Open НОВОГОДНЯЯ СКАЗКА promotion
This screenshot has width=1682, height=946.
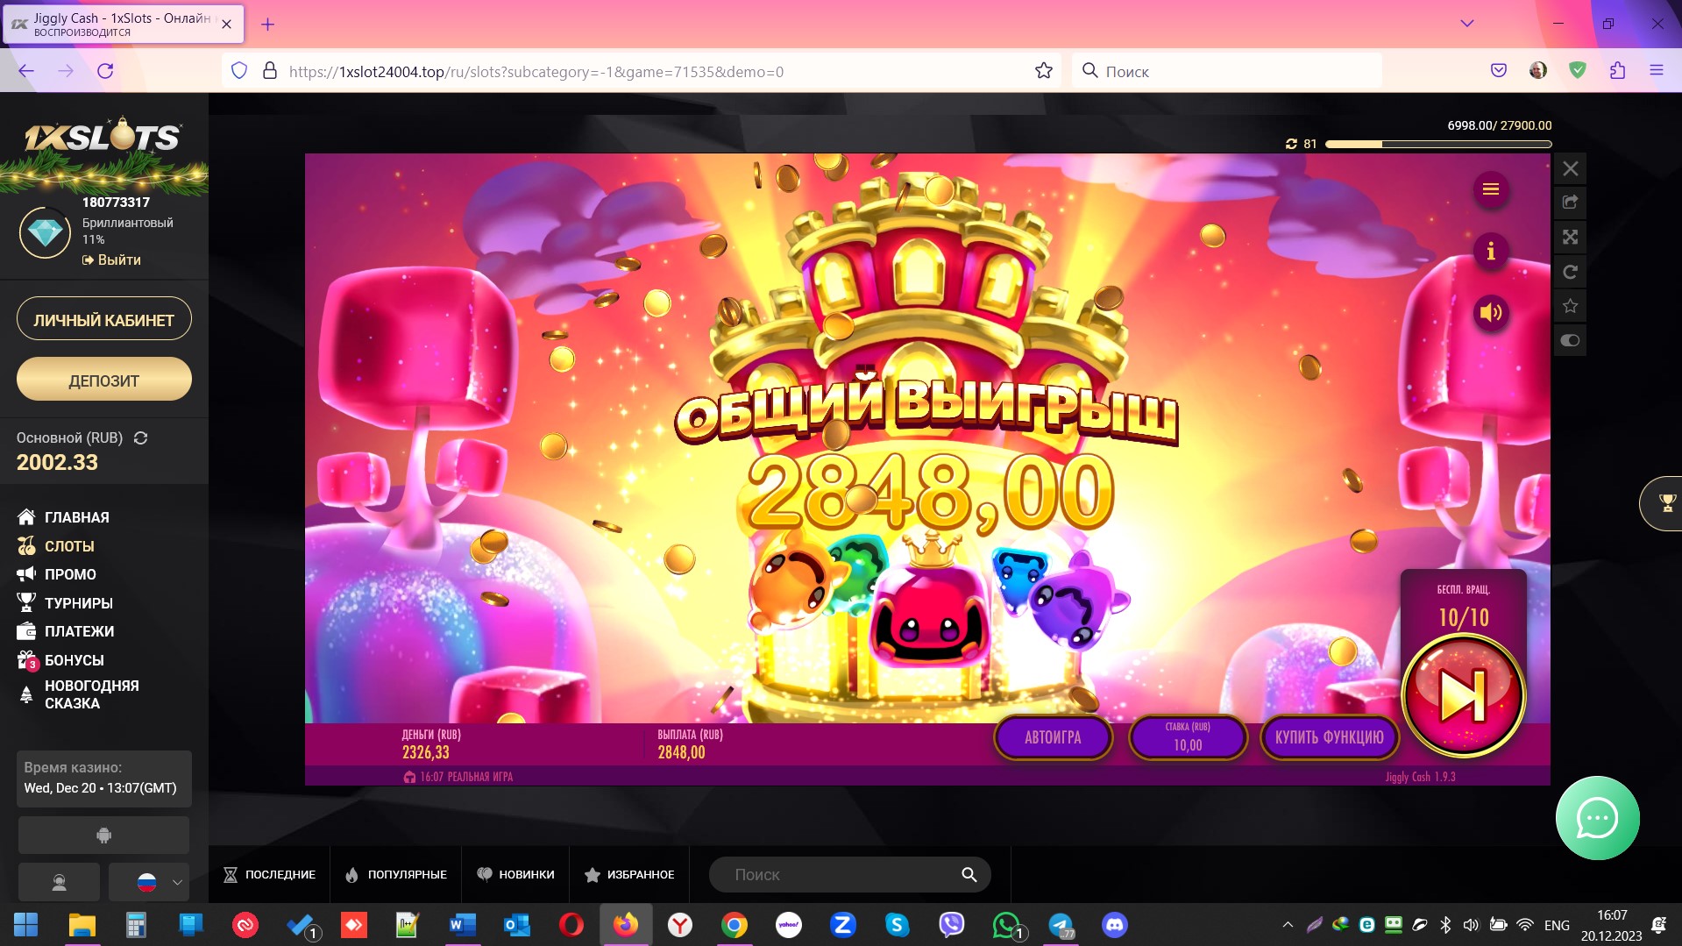click(78, 694)
